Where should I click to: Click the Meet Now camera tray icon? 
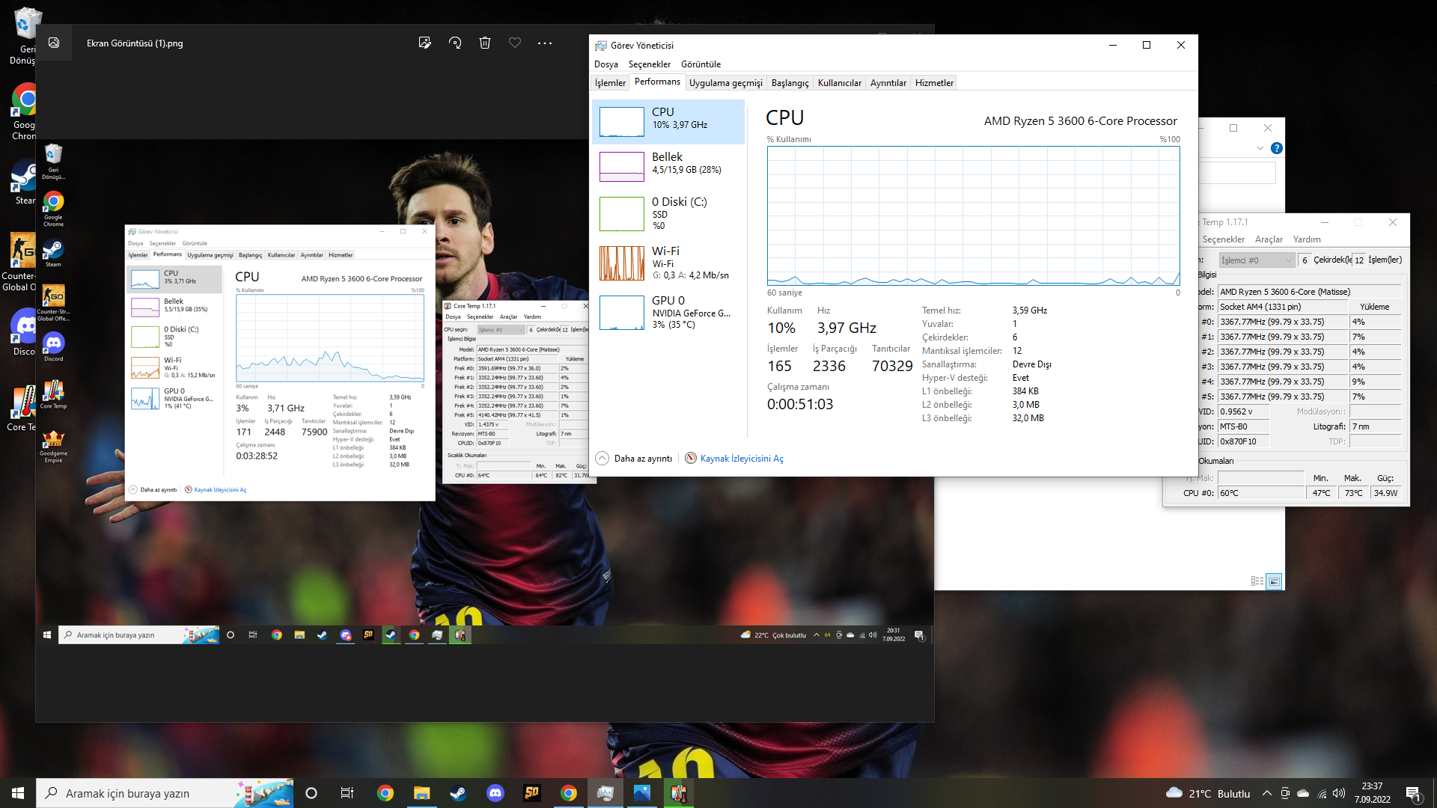coord(1285,793)
